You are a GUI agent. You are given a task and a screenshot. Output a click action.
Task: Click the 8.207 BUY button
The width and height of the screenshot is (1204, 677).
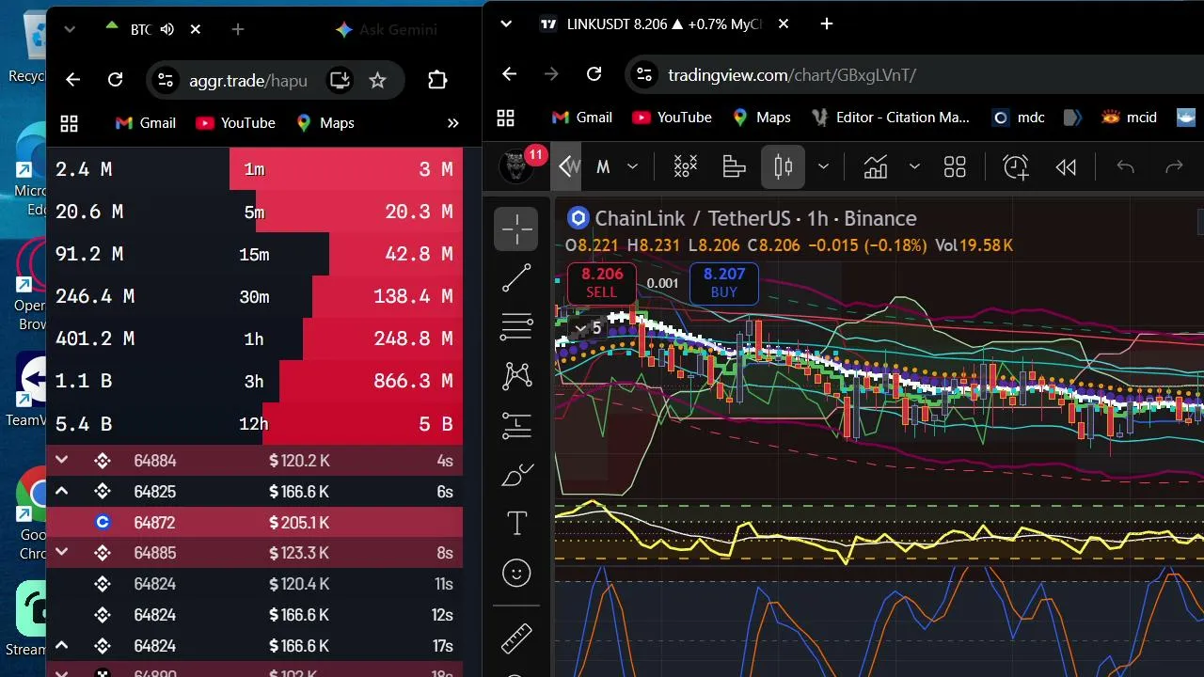pyautogui.click(x=724, y=282)
